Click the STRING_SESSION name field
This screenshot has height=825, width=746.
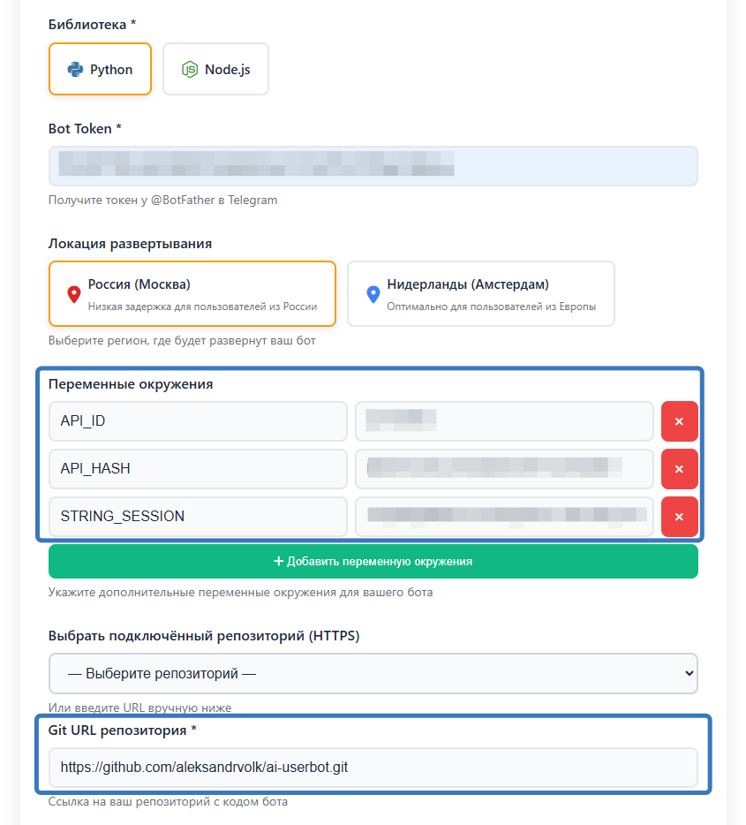[x=198, y=517]
